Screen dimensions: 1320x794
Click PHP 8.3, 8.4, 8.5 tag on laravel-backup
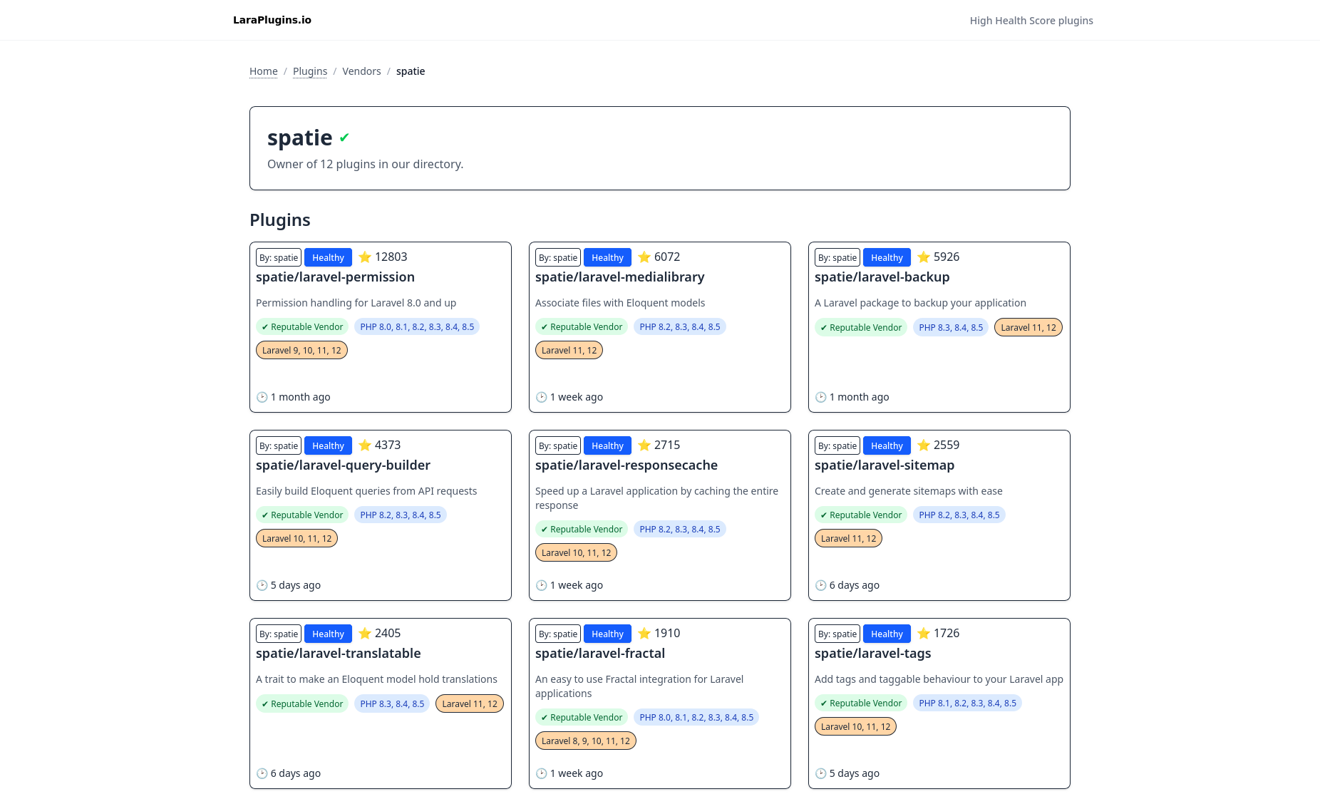[951, 327]
